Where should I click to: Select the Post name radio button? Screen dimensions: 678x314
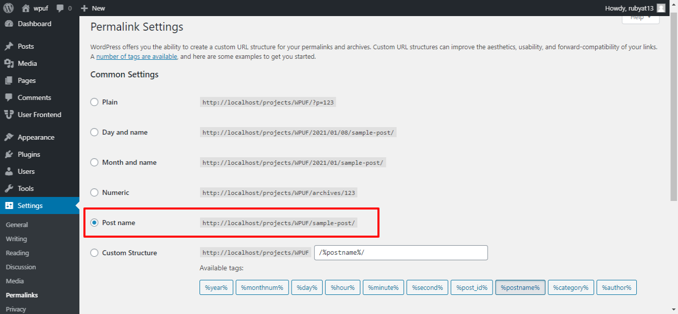[x=94, y=223]
